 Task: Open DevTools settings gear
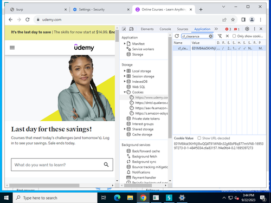point(247,29)
